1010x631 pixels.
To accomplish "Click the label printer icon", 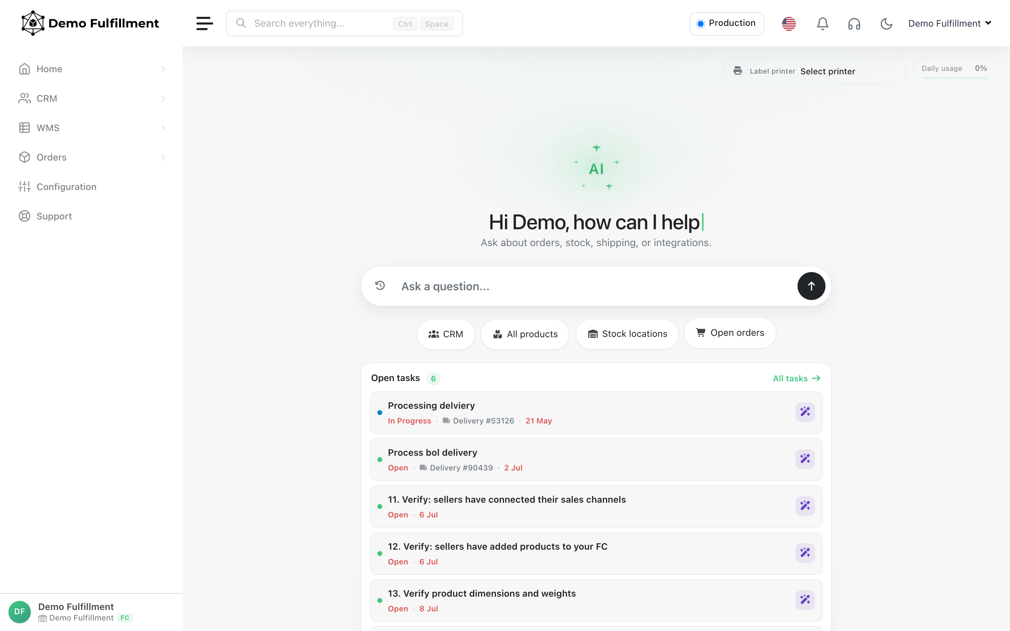I will (738, 71).
